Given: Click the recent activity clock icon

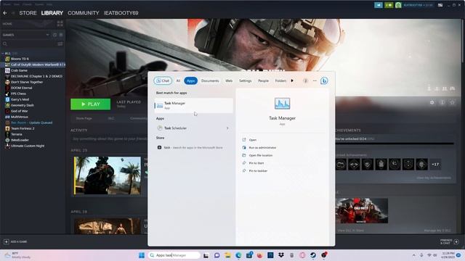Looking at the screenshot, I should [x=55, y=35].
